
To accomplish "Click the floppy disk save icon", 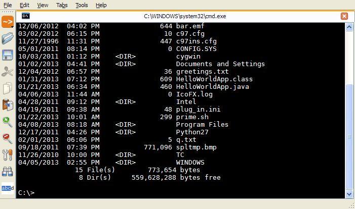I will (x=8, y=55).
